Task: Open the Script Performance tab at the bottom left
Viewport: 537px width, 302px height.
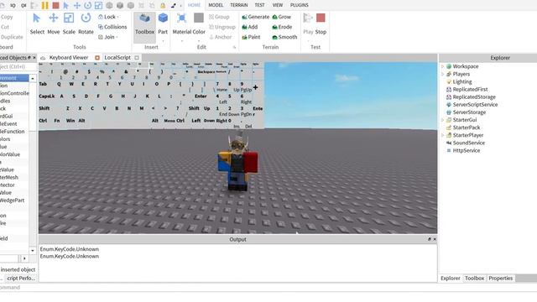Action: [x=20, y=278]
